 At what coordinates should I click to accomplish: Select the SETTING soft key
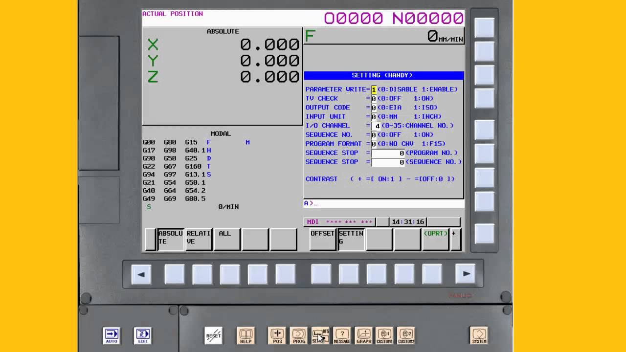coord(351,239)
